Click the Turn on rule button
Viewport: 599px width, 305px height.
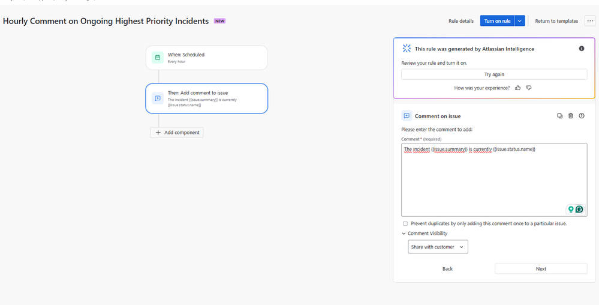498,21
